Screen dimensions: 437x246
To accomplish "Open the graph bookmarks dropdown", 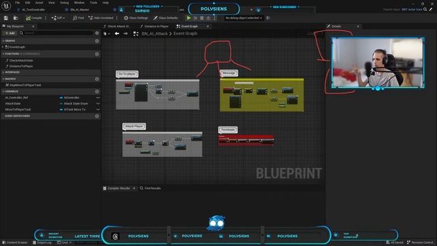I will (x=107, y=33).
